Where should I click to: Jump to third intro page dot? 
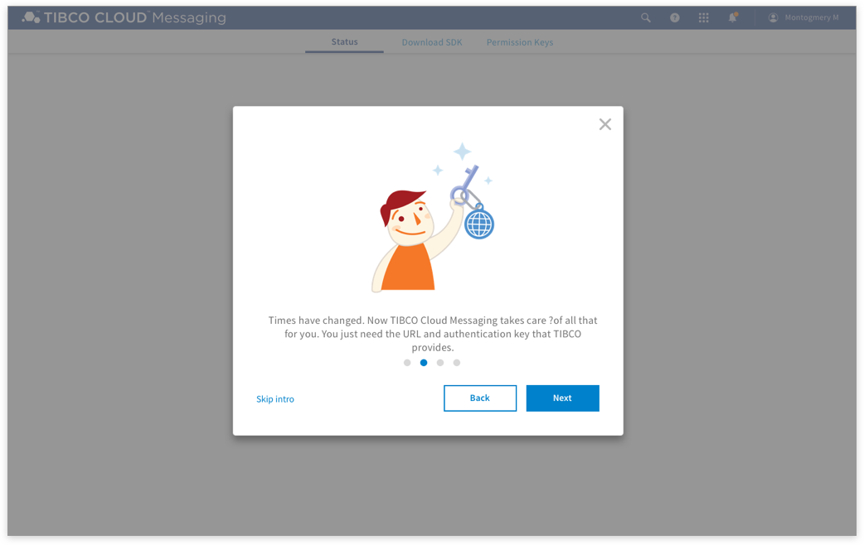pyautogui.click(x=440, y=363)
